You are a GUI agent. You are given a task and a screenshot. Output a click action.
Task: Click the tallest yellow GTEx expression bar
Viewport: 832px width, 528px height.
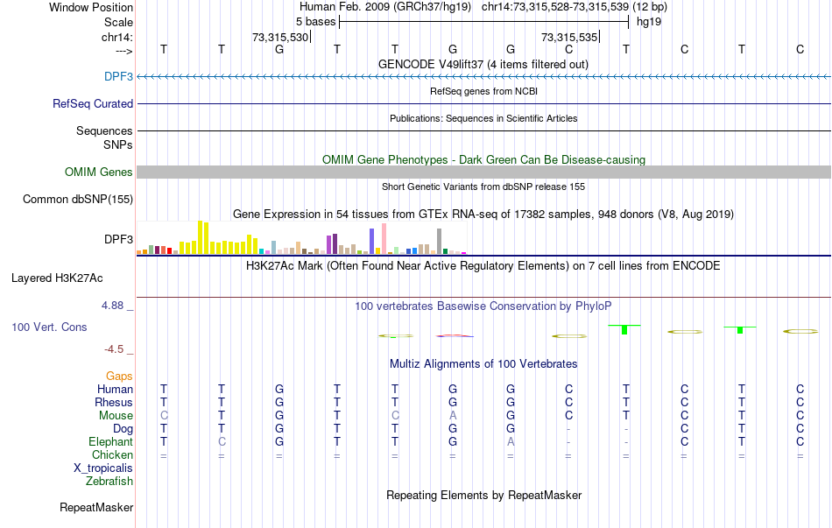200,237
